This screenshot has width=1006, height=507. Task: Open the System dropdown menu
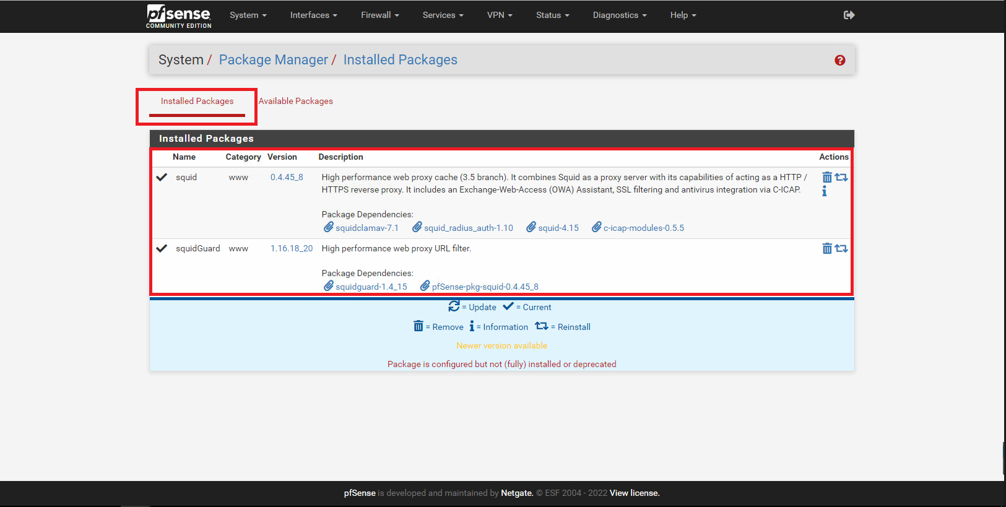point(248,15)
